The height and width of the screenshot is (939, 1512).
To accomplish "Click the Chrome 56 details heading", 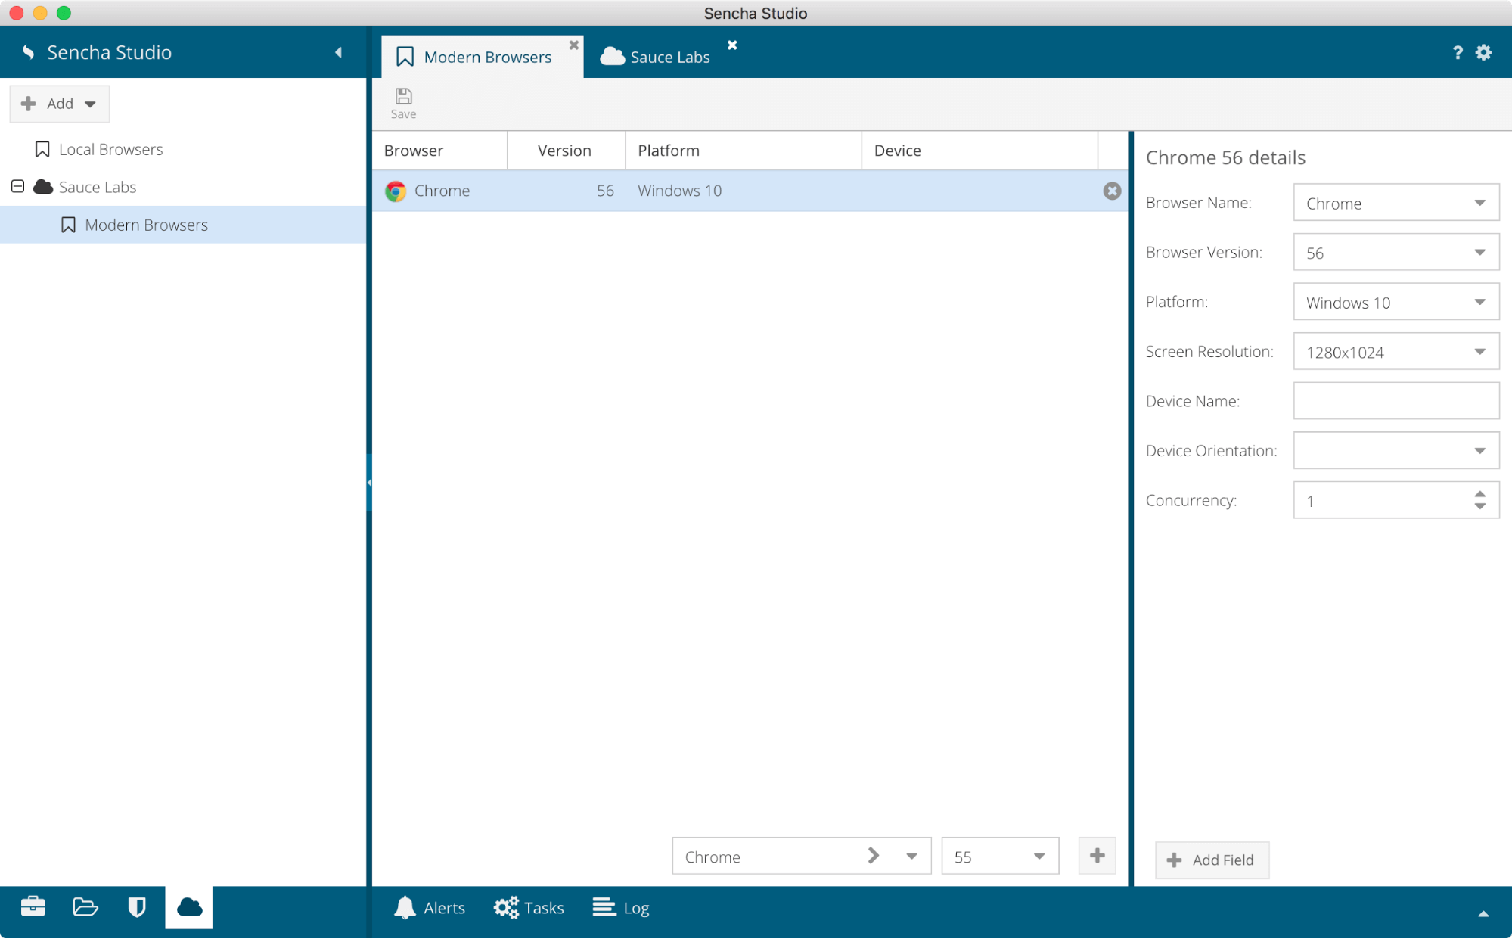I will [x=1225, y=157].
